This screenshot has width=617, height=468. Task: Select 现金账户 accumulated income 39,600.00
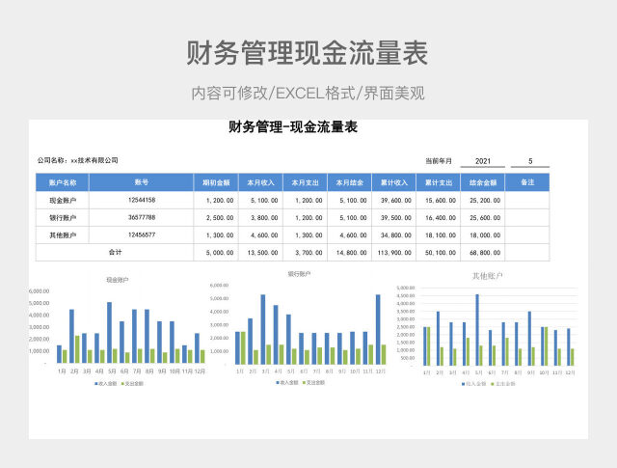[x=396, y=200]
